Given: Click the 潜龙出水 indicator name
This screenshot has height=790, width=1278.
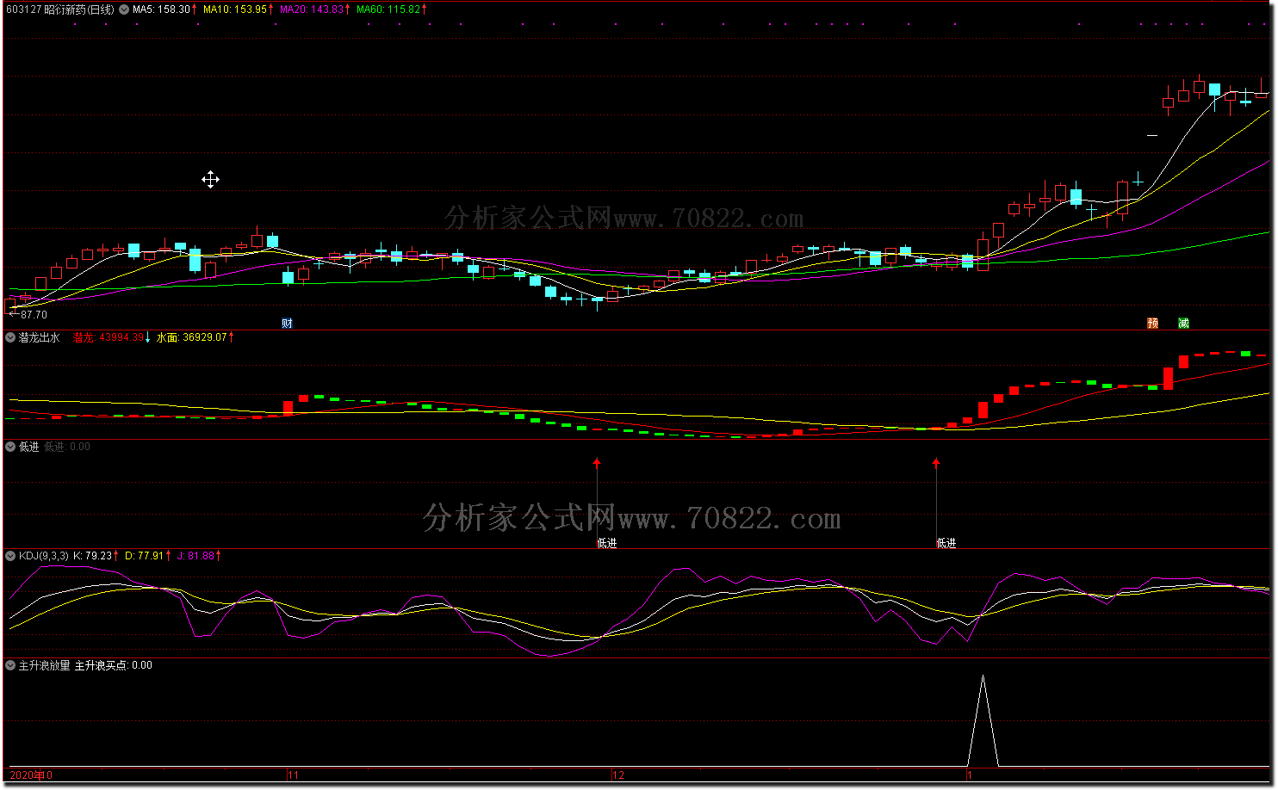Looking at the screenshot, I should coord(40,337).
